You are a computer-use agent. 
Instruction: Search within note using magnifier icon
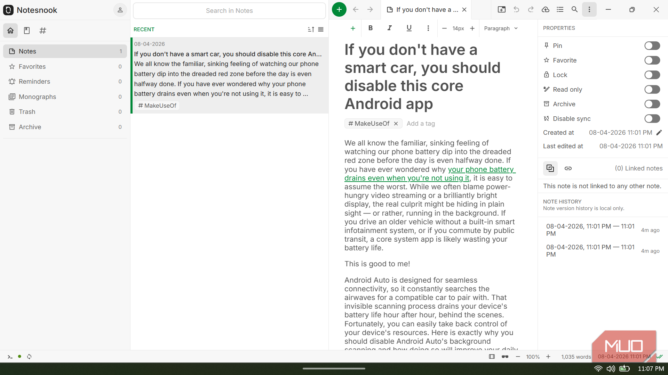point(575,10)
